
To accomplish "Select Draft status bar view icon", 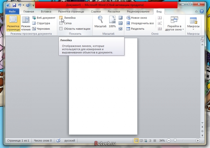I will (x=155, y=140).
